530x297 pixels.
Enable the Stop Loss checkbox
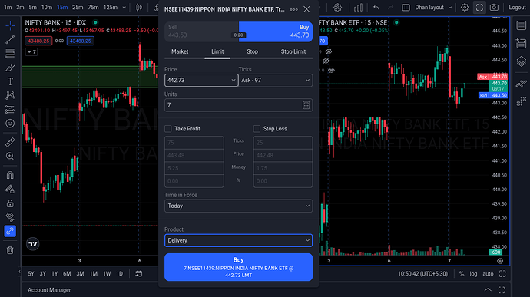pyautogui.click(x=257, y=129)
